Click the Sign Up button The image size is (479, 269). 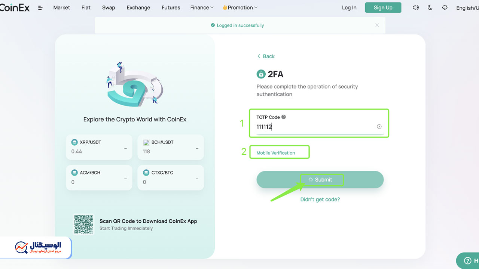(x=383, y=7)
